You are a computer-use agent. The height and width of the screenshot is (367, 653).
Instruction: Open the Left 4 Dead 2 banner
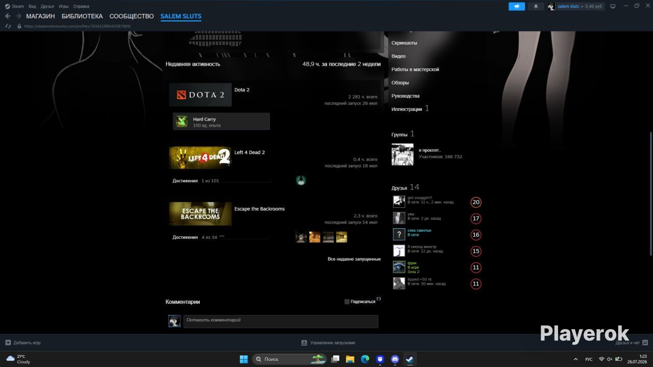coord(200,158)
